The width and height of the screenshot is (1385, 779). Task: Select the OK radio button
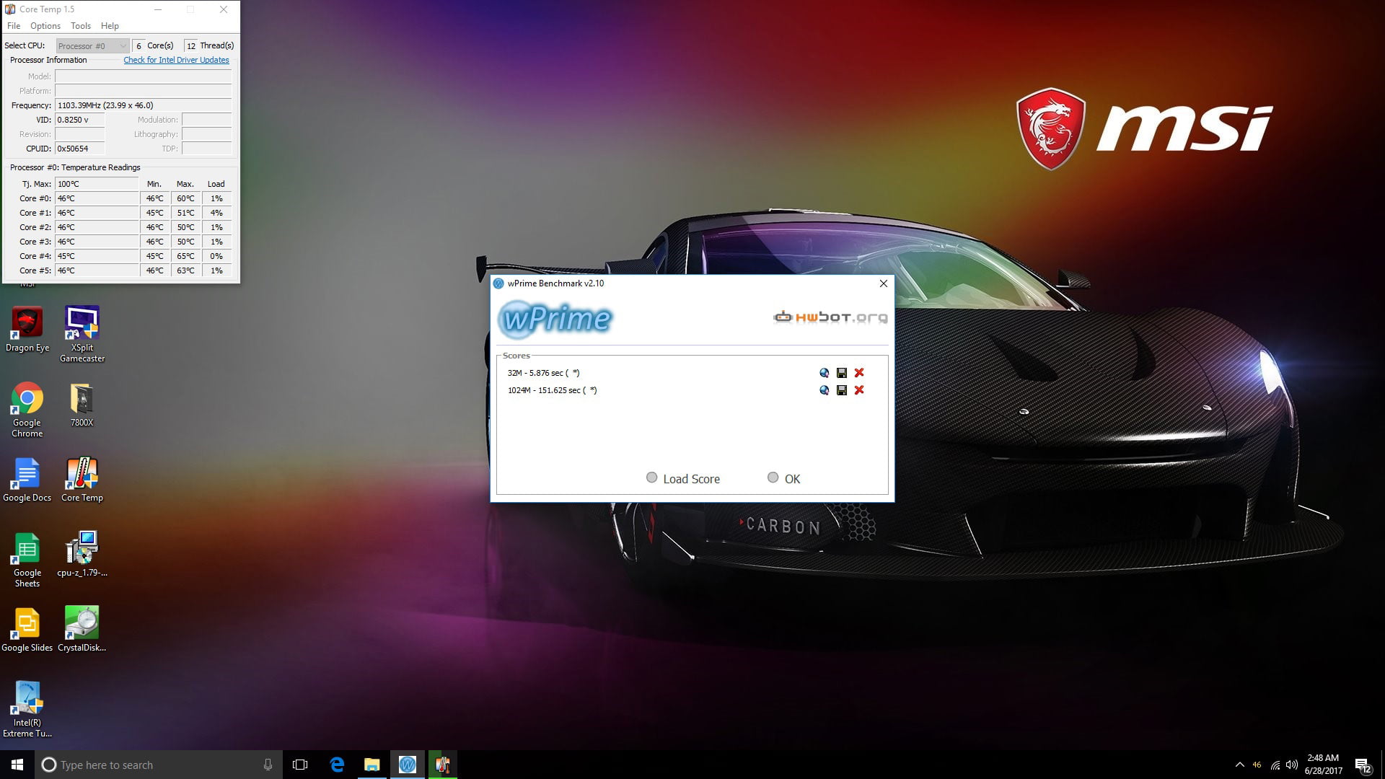(773, 477)
